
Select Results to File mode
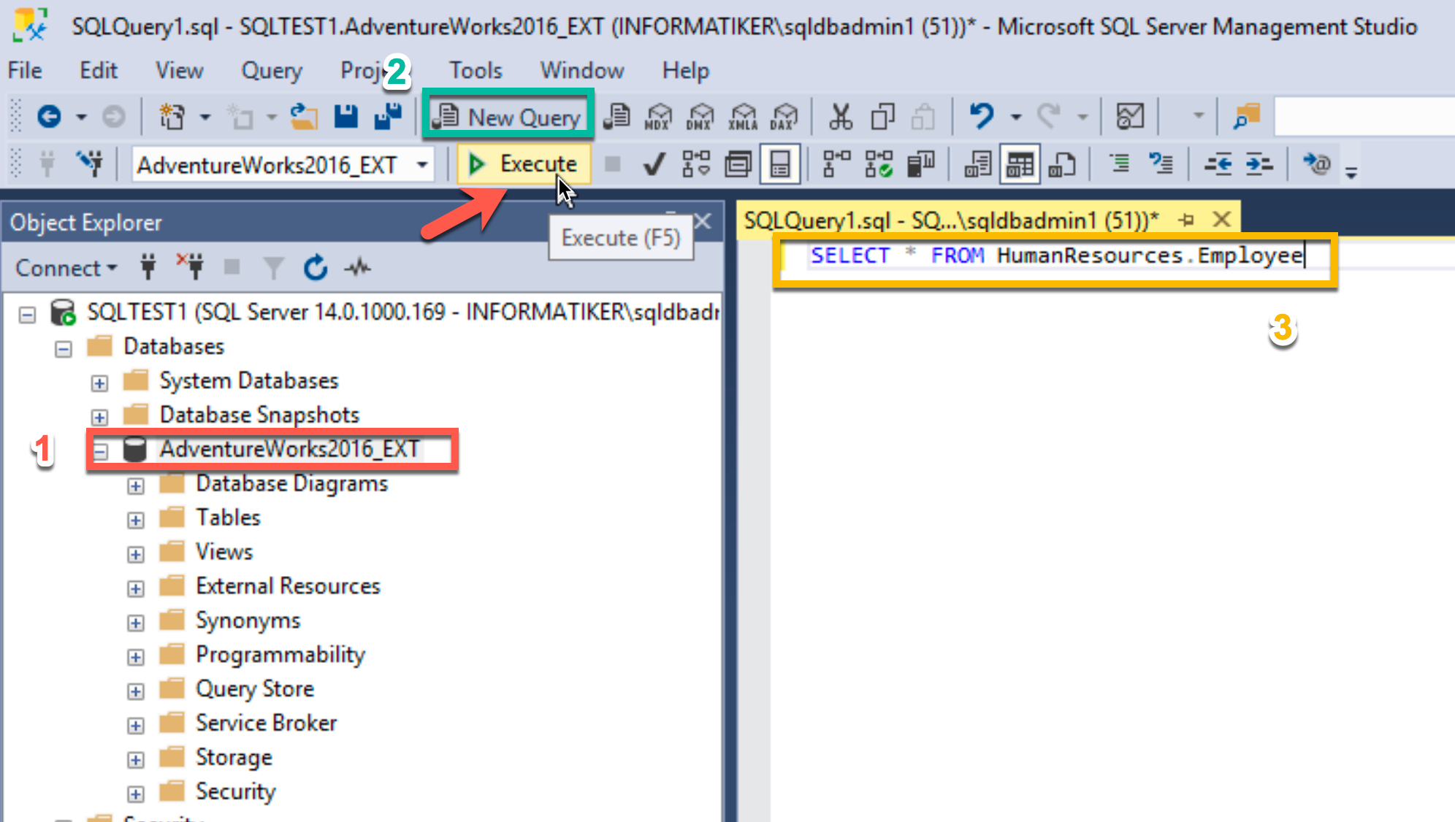coord(1061,164)
